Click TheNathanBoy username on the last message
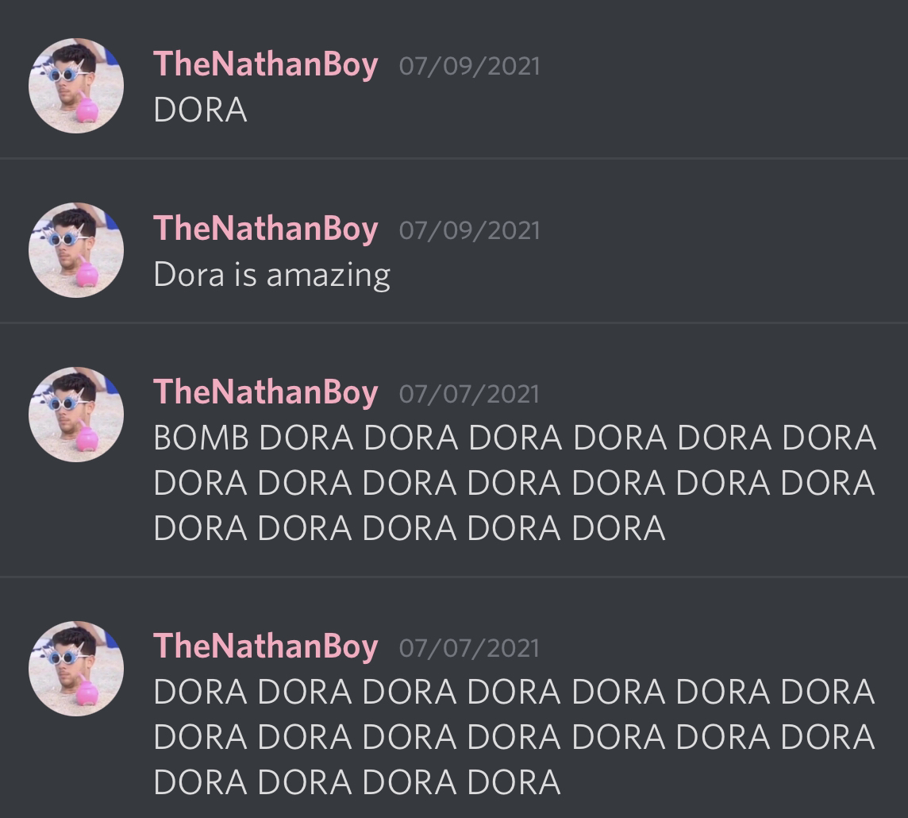Screen dimensions: 908x818 coord(265,646)
